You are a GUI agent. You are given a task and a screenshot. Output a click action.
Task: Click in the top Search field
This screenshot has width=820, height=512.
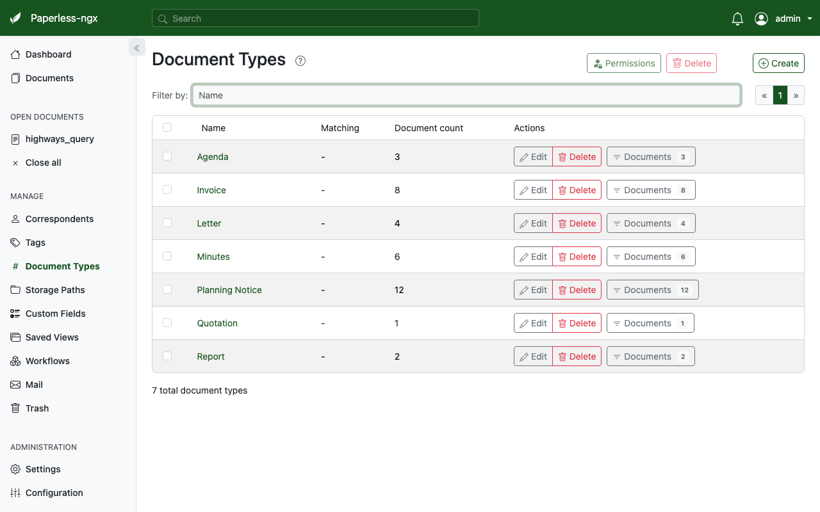pyautogui.click(x=315, y=18)
